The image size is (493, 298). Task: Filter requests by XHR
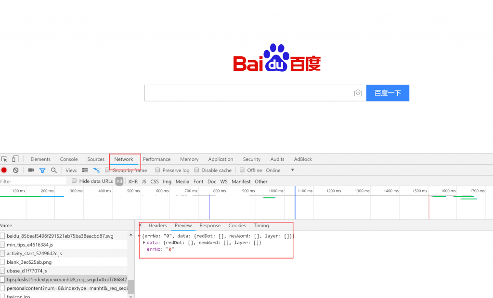[133, 181]
